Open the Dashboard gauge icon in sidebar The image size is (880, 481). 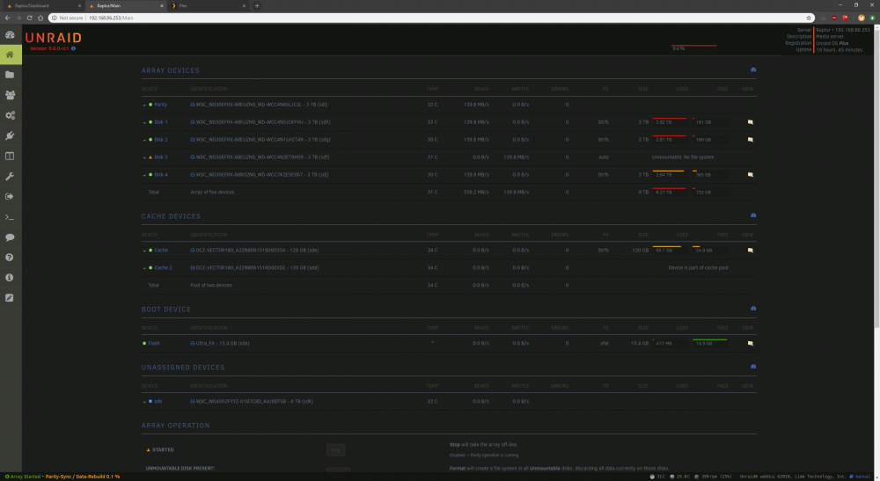pyautogui.click(x=10, y=34)
